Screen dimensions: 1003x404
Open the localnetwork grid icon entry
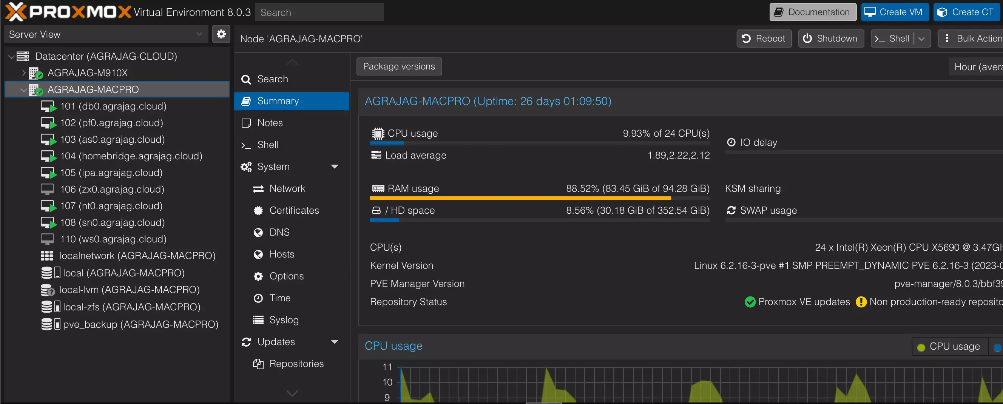pyautogui.click(x=47, y=256)
